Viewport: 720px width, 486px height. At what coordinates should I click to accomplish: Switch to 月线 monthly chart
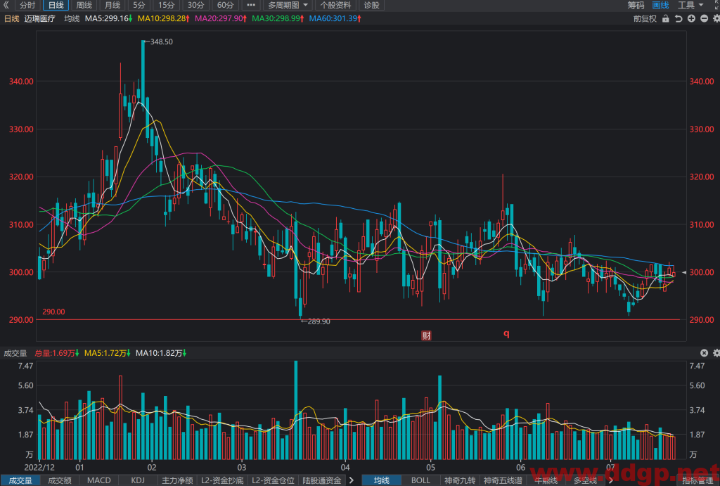112,5
